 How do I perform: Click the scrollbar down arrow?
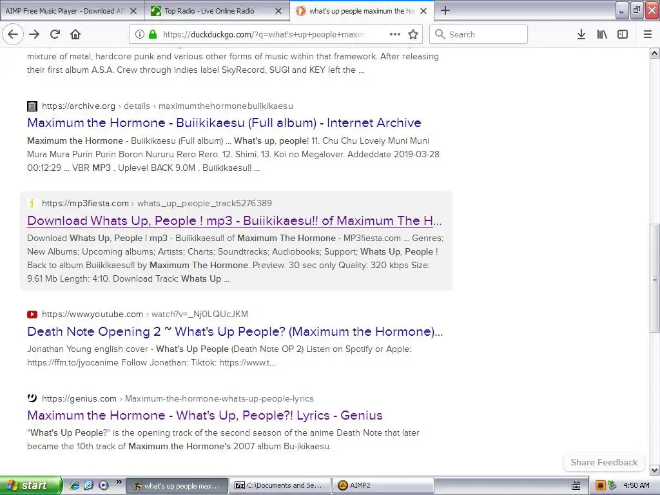pyautogui.click(x=655, y=470)
